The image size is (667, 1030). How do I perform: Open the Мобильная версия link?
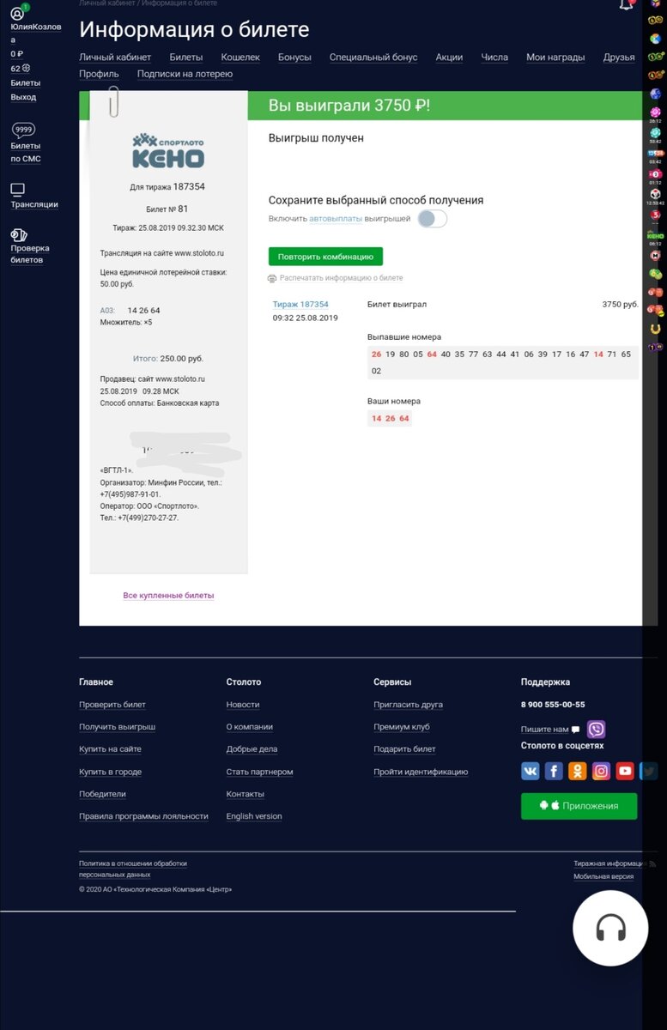pyautogui.click(x=603, y=876)
